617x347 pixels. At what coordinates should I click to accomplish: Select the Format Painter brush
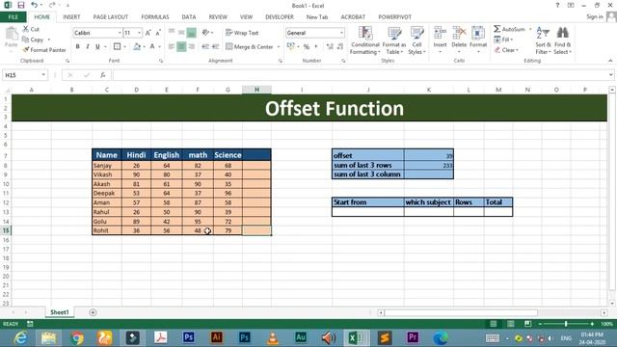click(x=44, y=50)
